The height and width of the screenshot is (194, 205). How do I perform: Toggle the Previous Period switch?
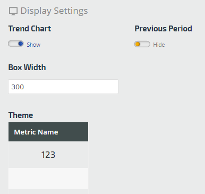coord(142,44)
